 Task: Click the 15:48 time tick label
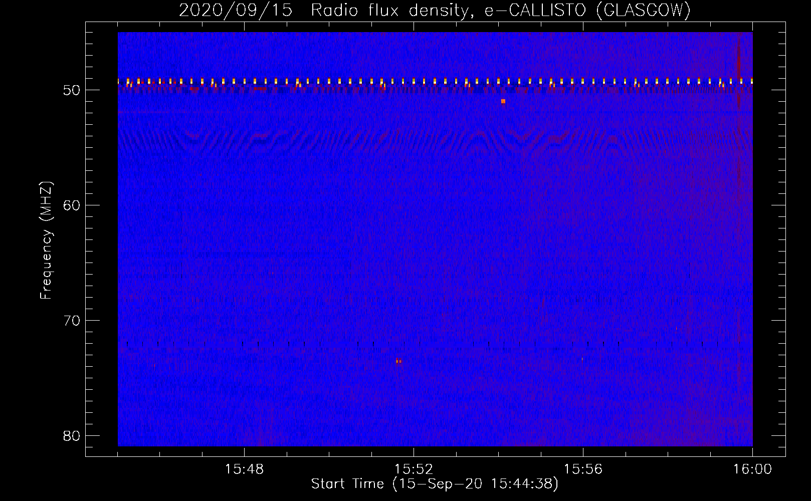(244, 469)
